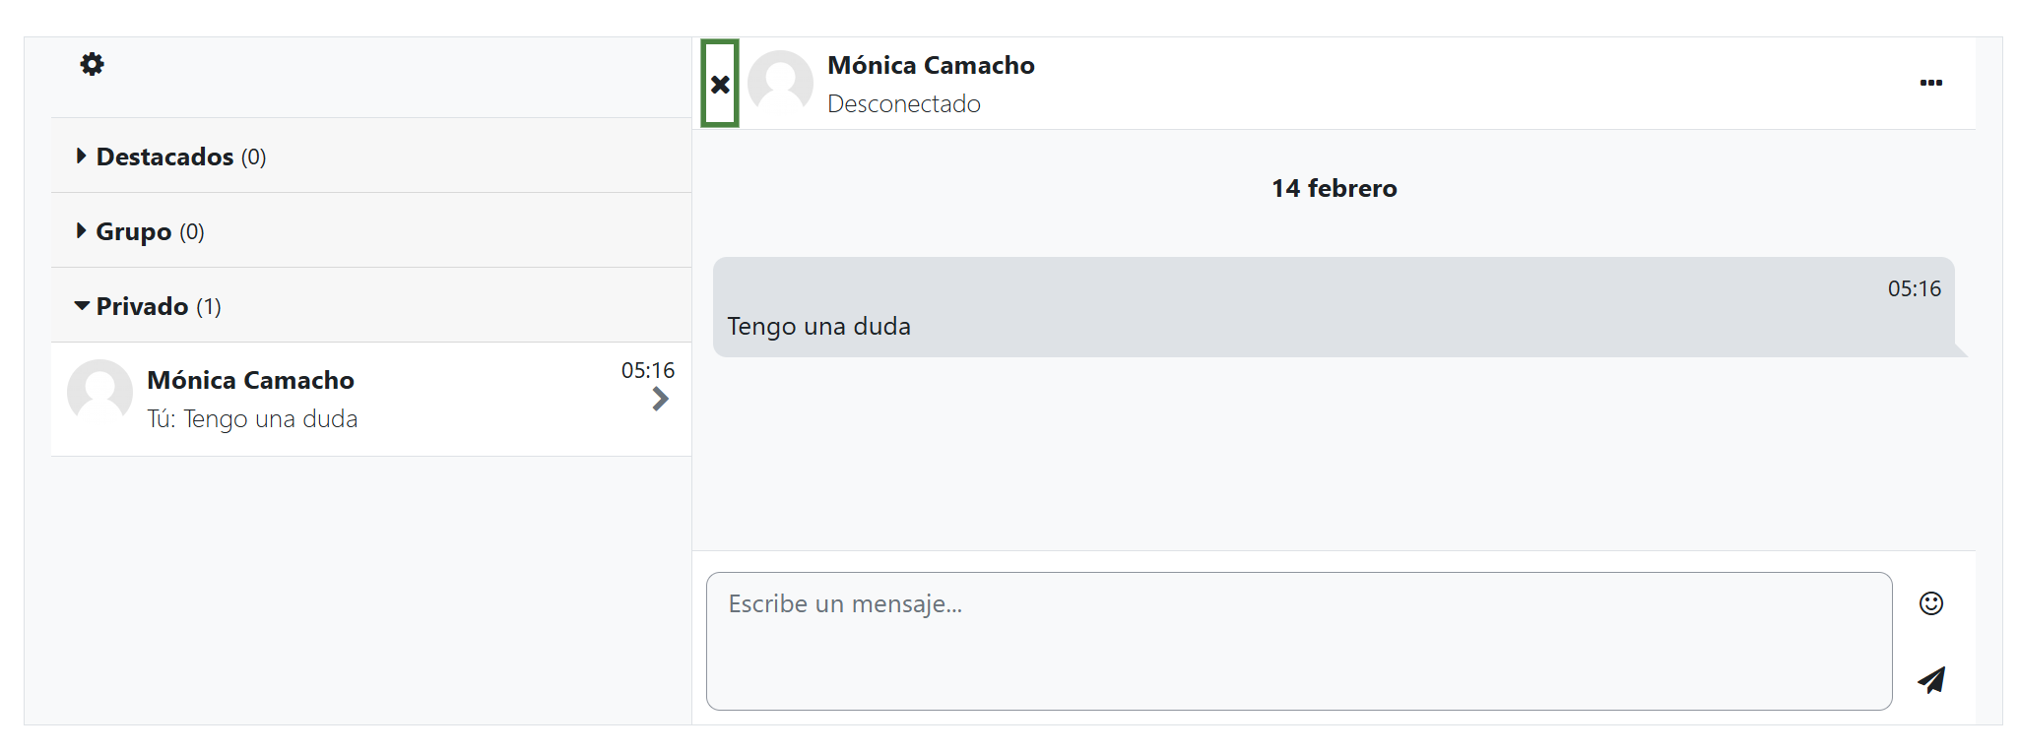The image size is (2019, 753).
Task: Click the chevron arrow beside Mónica's conversation
Action: coord(660,400)
